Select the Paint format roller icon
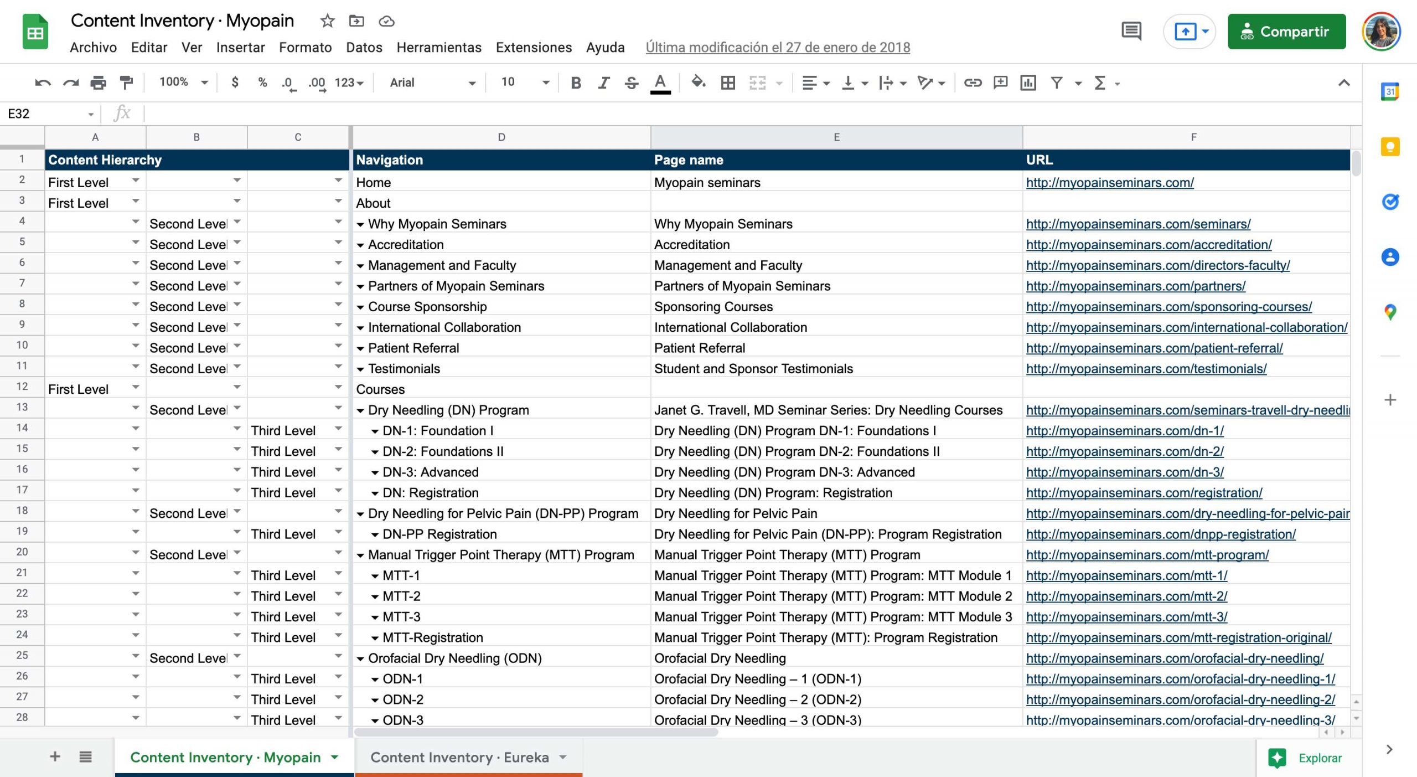Viewport: 1417px width, 777px height. click(x=126, y=83)
